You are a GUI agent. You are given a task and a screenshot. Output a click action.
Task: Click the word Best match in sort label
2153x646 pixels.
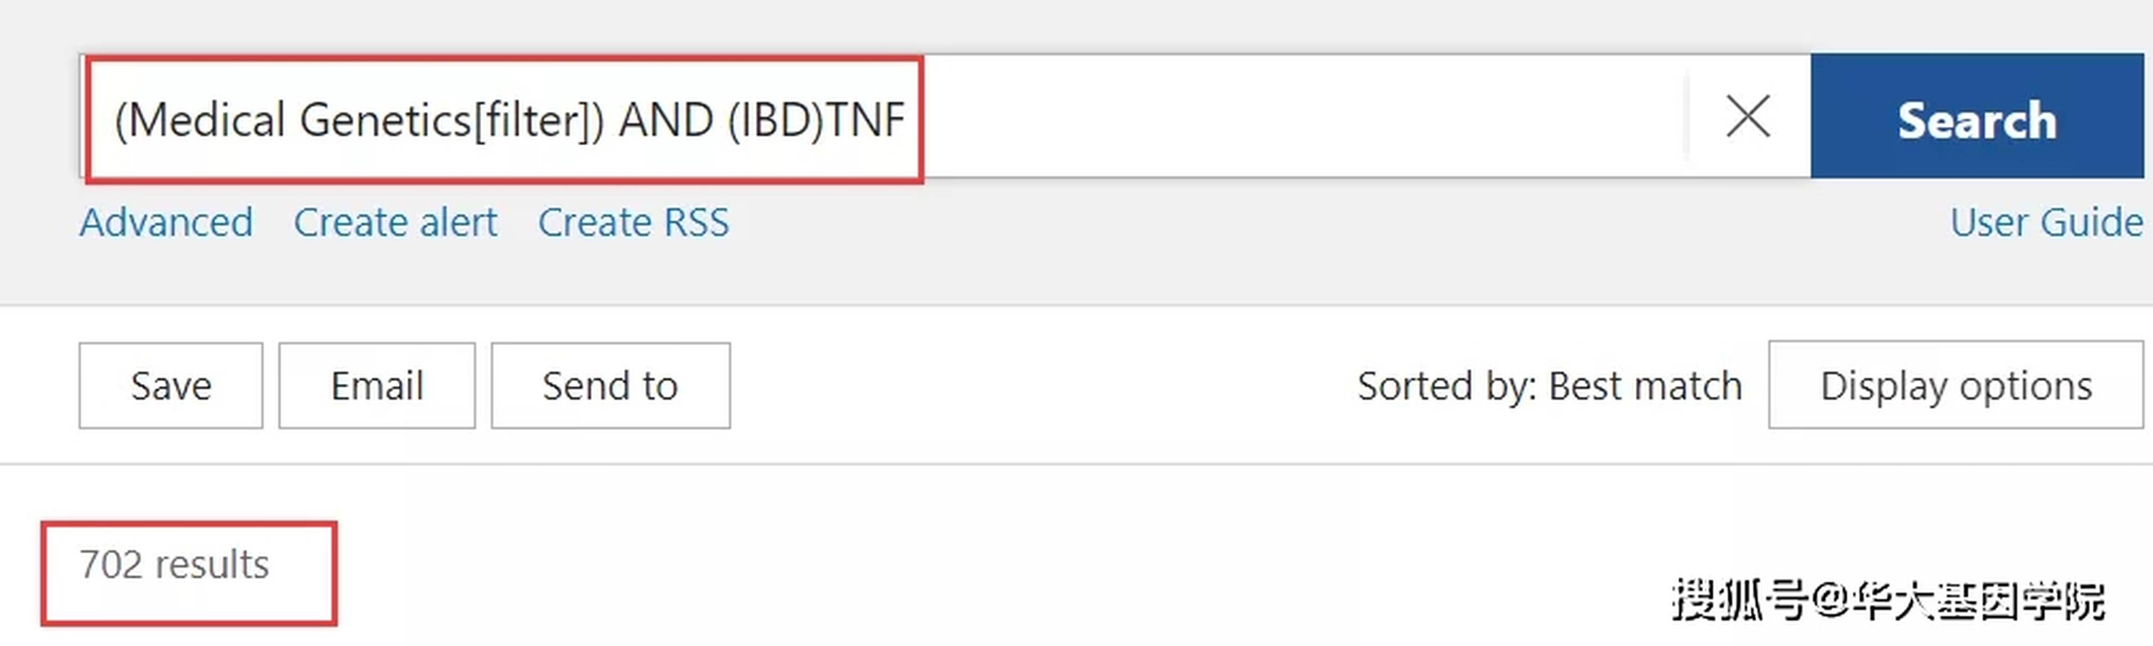[x=1645, y=386]
